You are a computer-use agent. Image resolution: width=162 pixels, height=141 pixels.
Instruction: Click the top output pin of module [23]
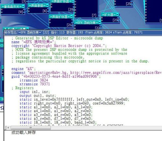coord(118,17)
